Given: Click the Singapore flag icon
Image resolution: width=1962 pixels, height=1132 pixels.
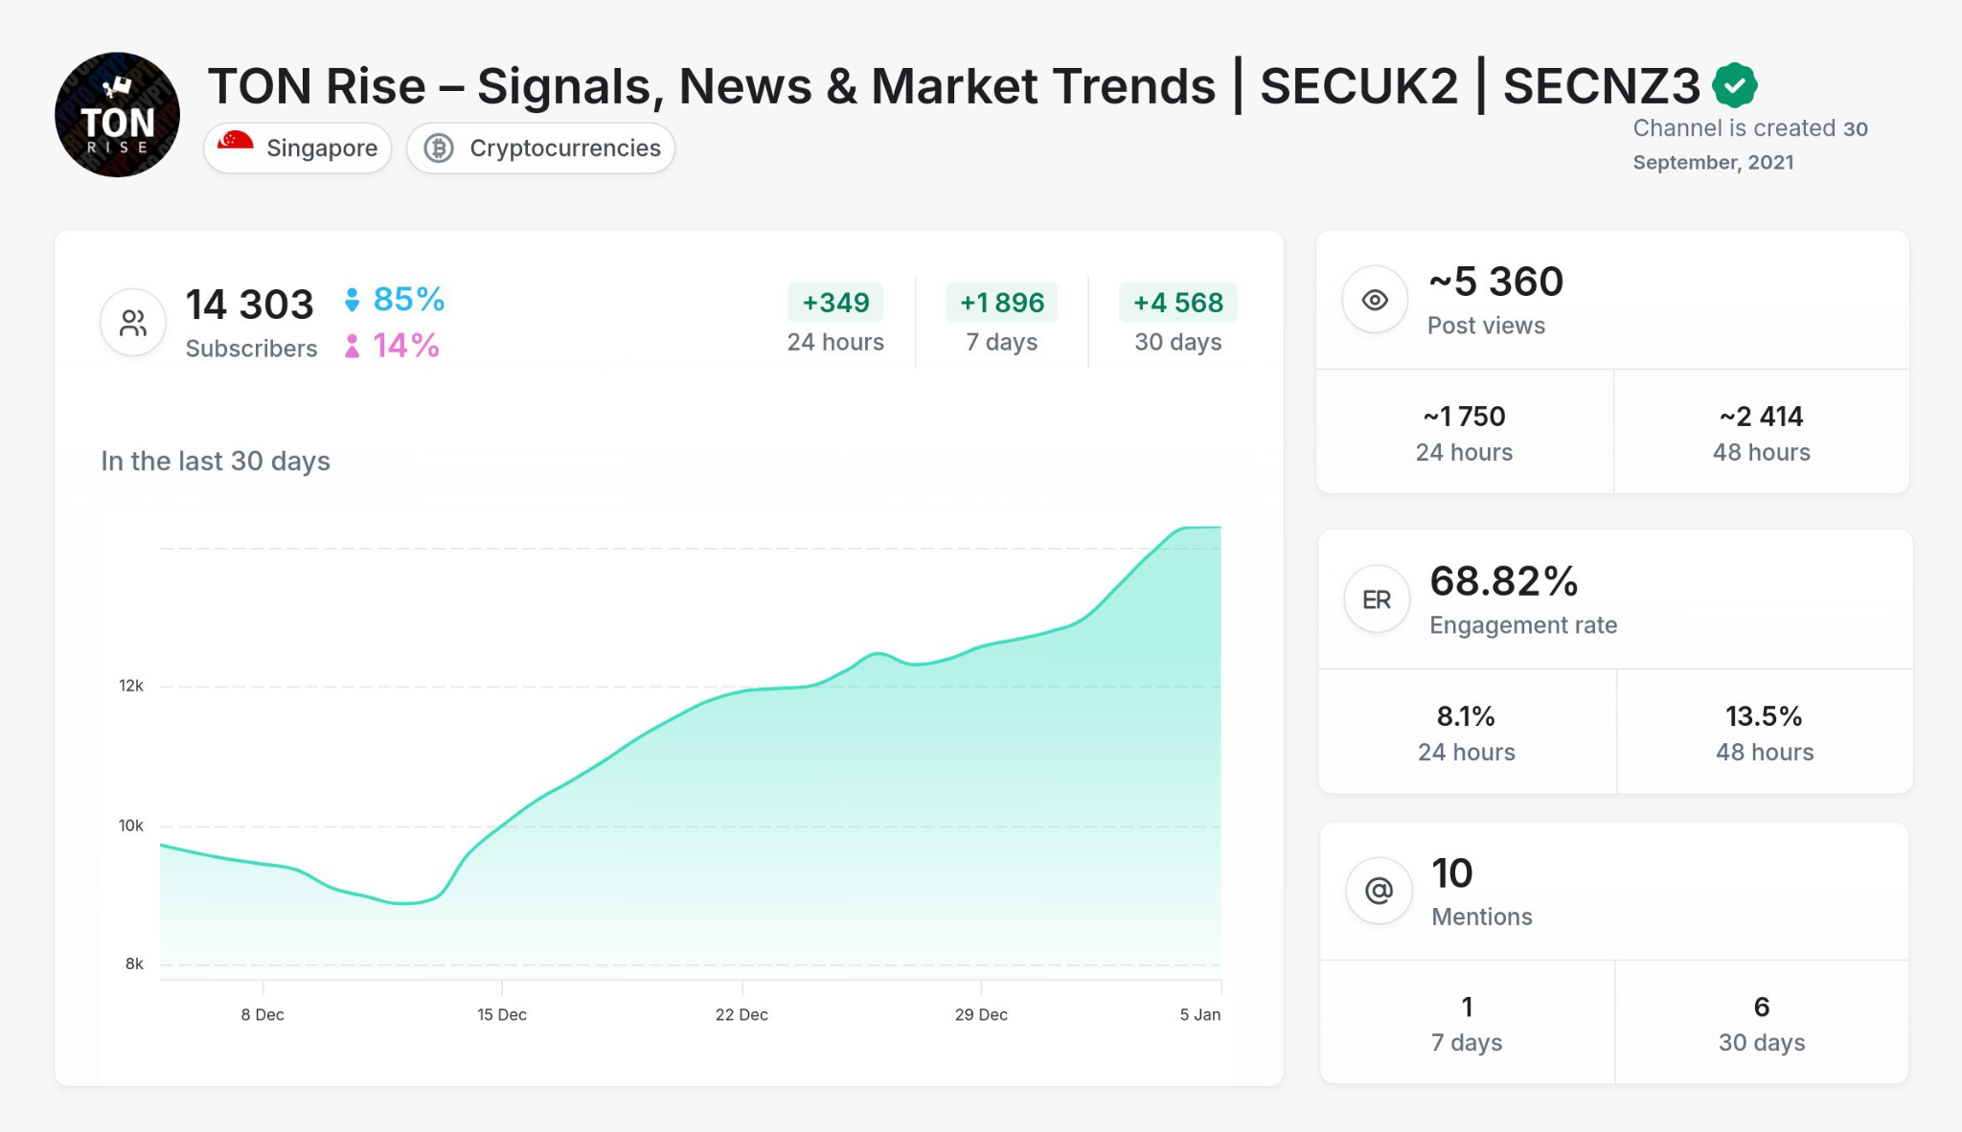Looking at the screenshot, I should (x=233, y=147).
